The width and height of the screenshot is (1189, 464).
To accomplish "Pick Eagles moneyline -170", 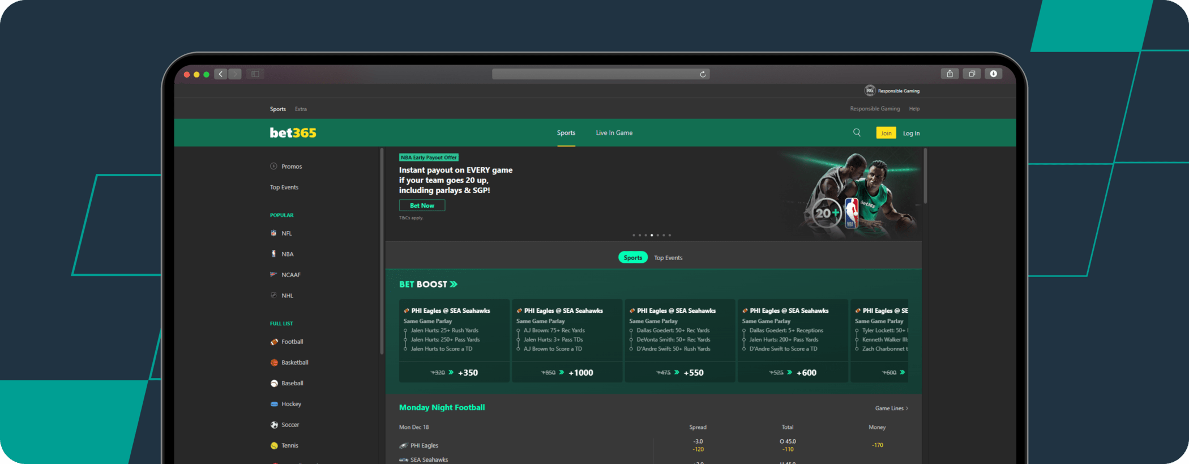I will pos(877,445).
